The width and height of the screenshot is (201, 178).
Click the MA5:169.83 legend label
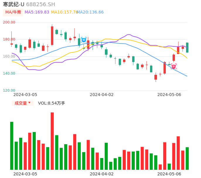[37, 12]
